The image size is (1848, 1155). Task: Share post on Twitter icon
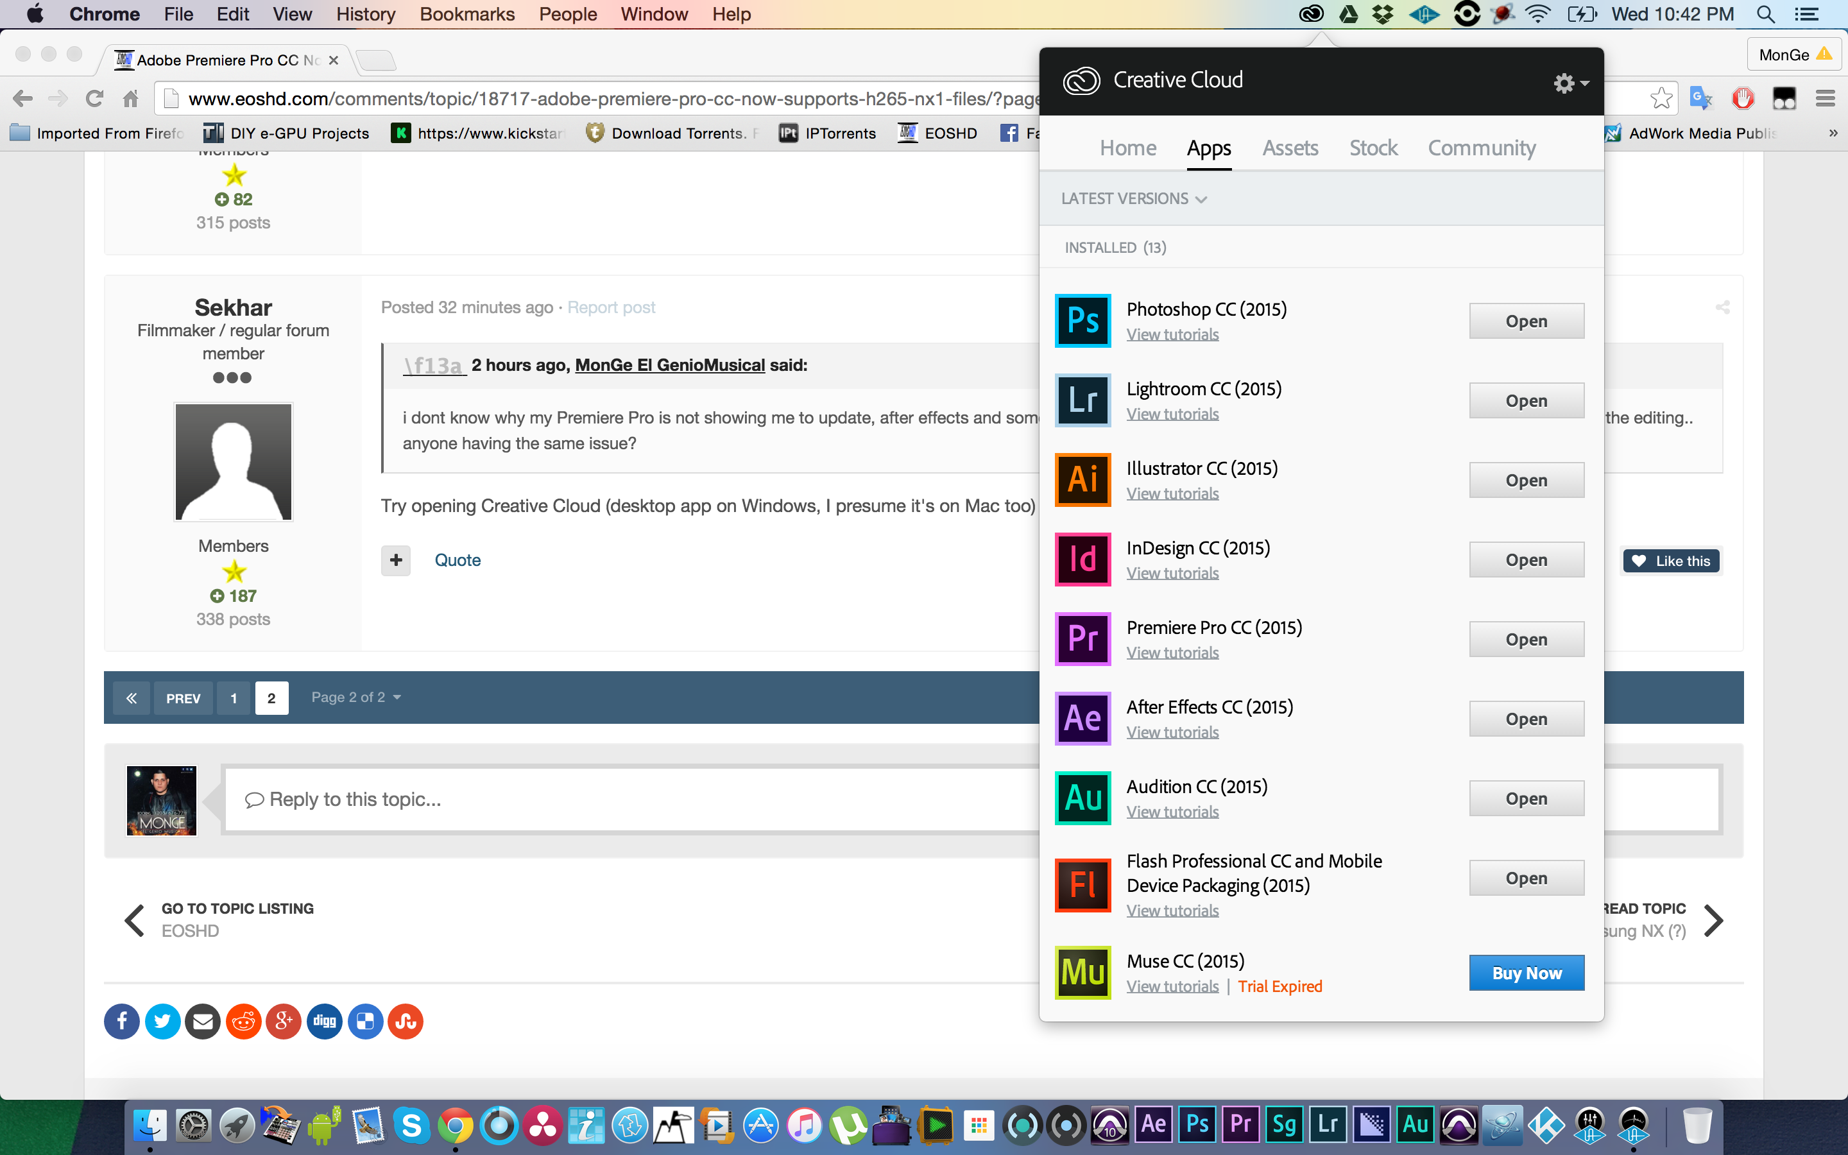162,1022
